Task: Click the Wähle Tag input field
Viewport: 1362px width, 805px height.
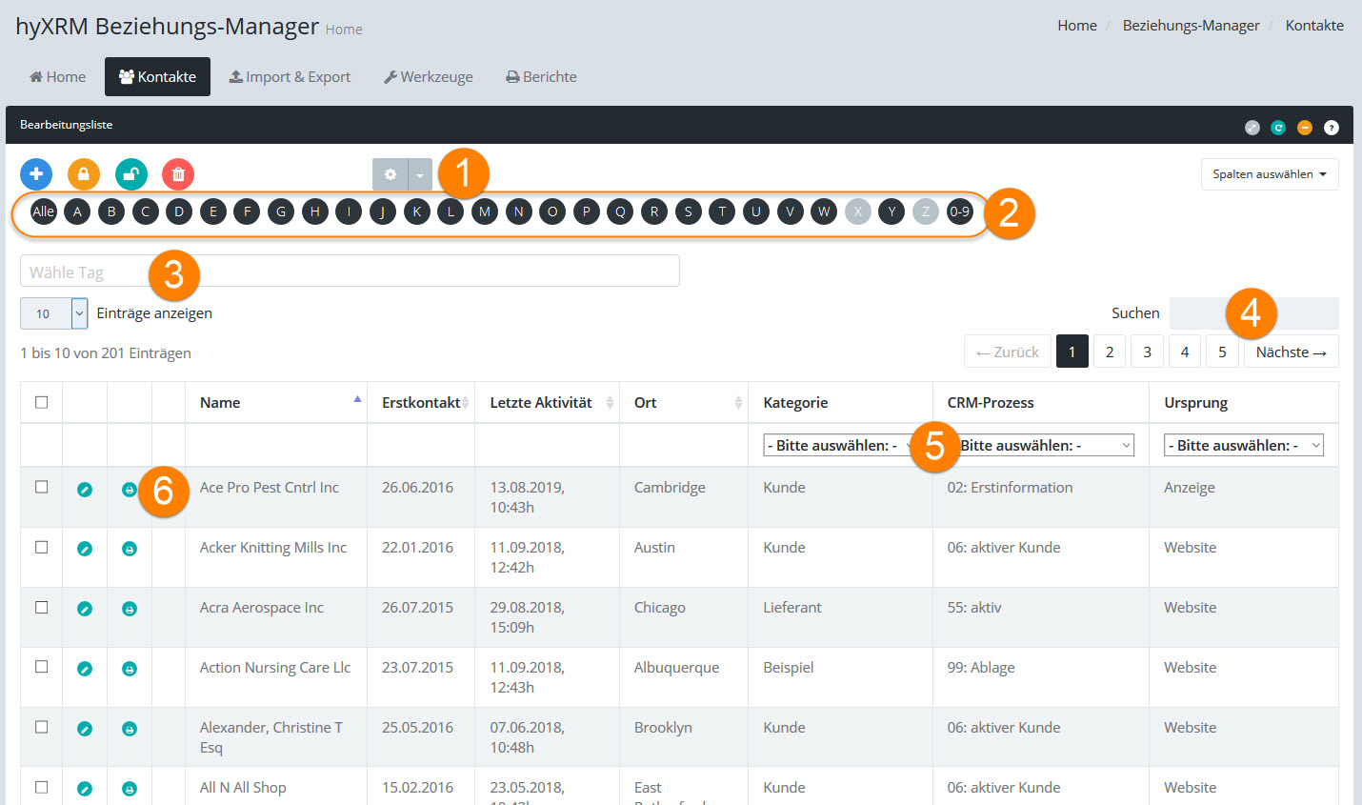Action: tap(350, 272)
